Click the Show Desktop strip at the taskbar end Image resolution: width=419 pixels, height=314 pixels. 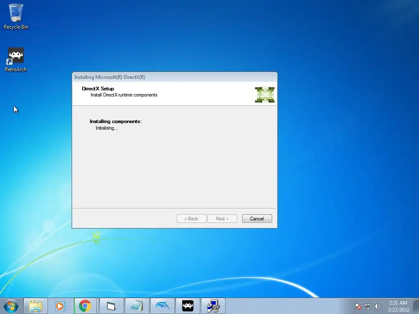pos(416,306)
